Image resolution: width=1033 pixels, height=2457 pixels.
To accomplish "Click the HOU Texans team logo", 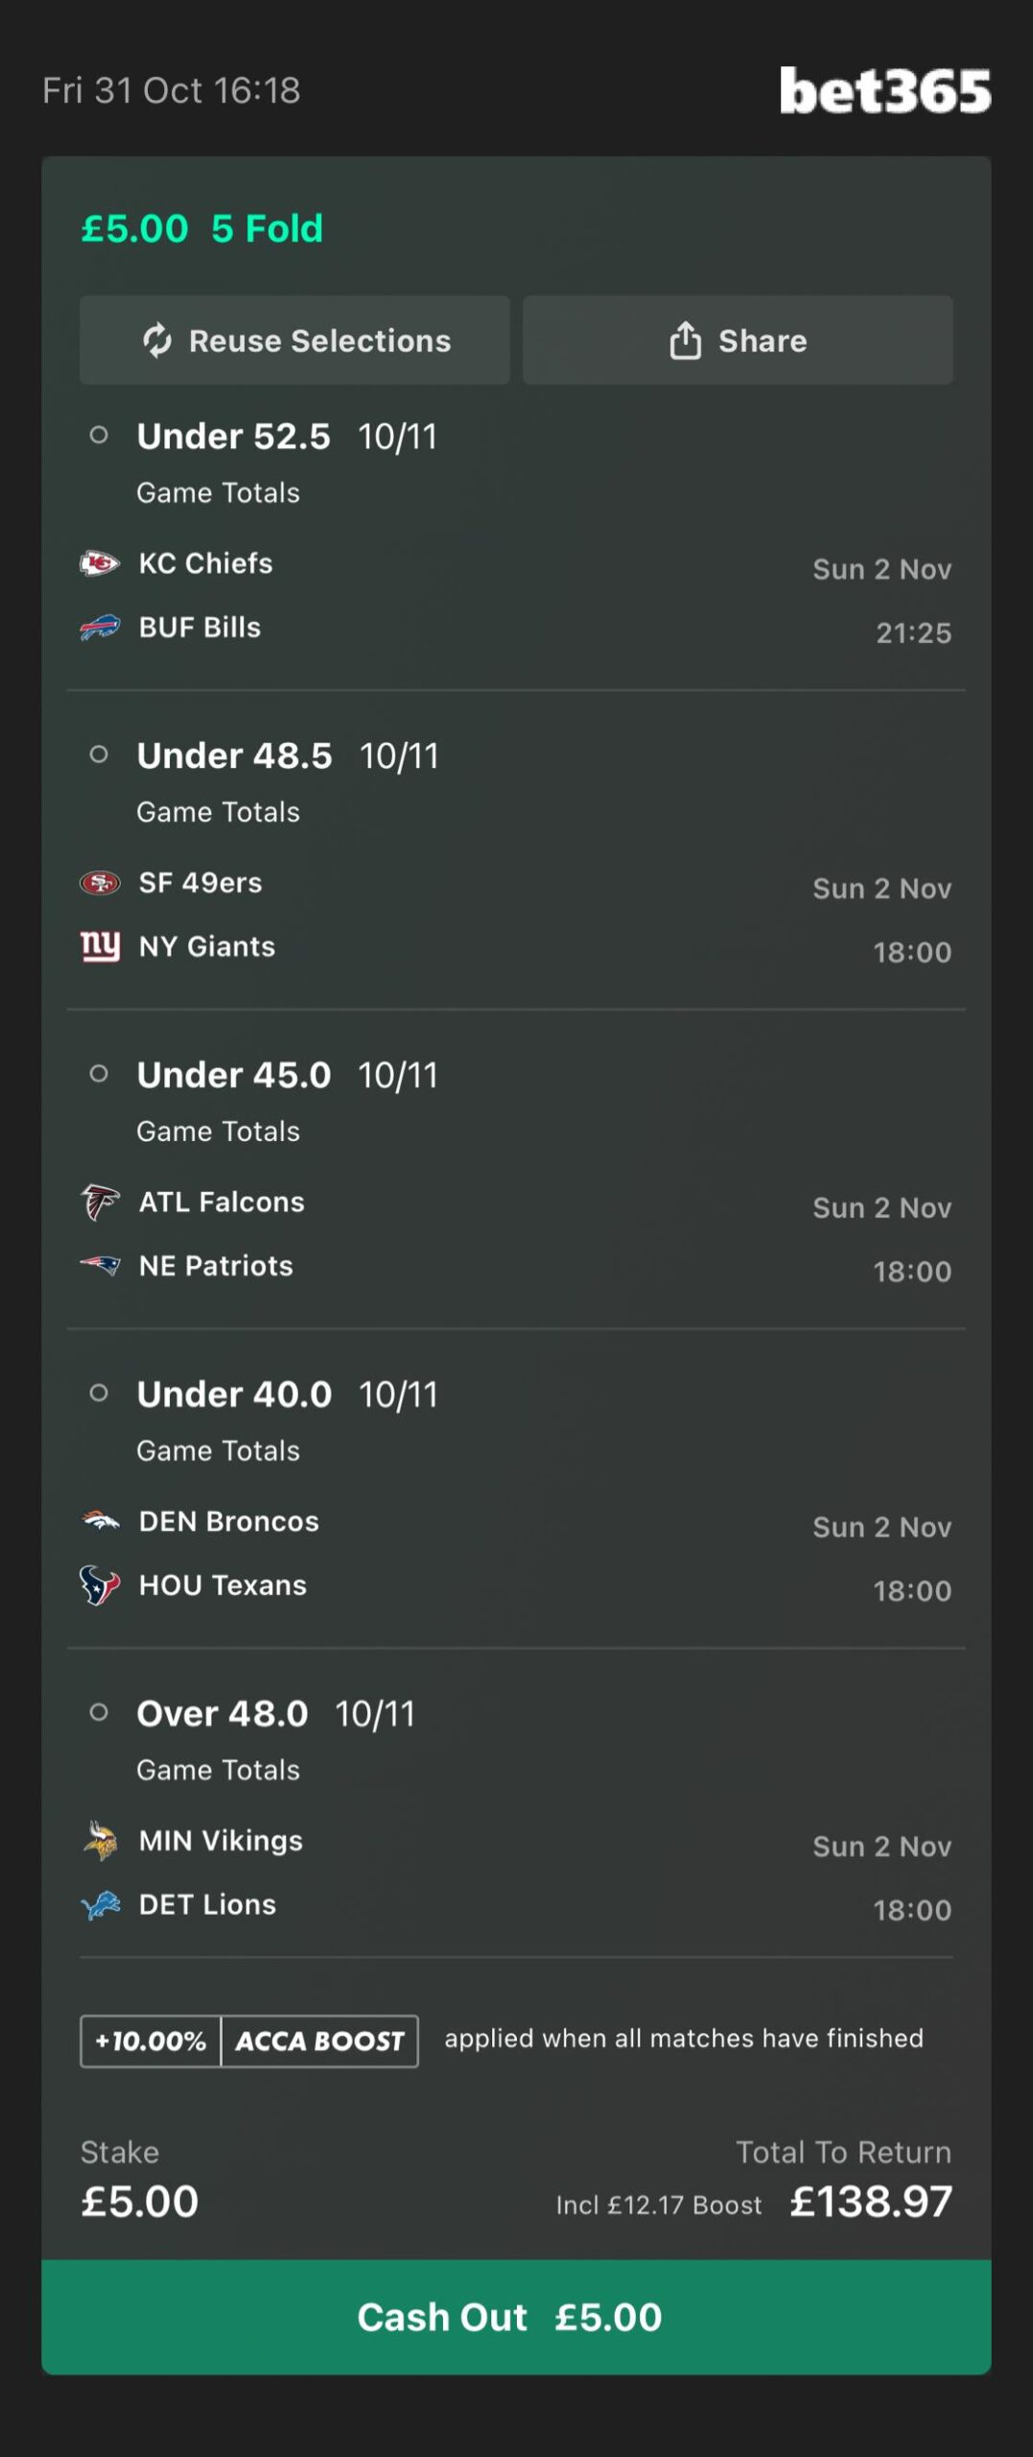I will tap(100, 1586).
